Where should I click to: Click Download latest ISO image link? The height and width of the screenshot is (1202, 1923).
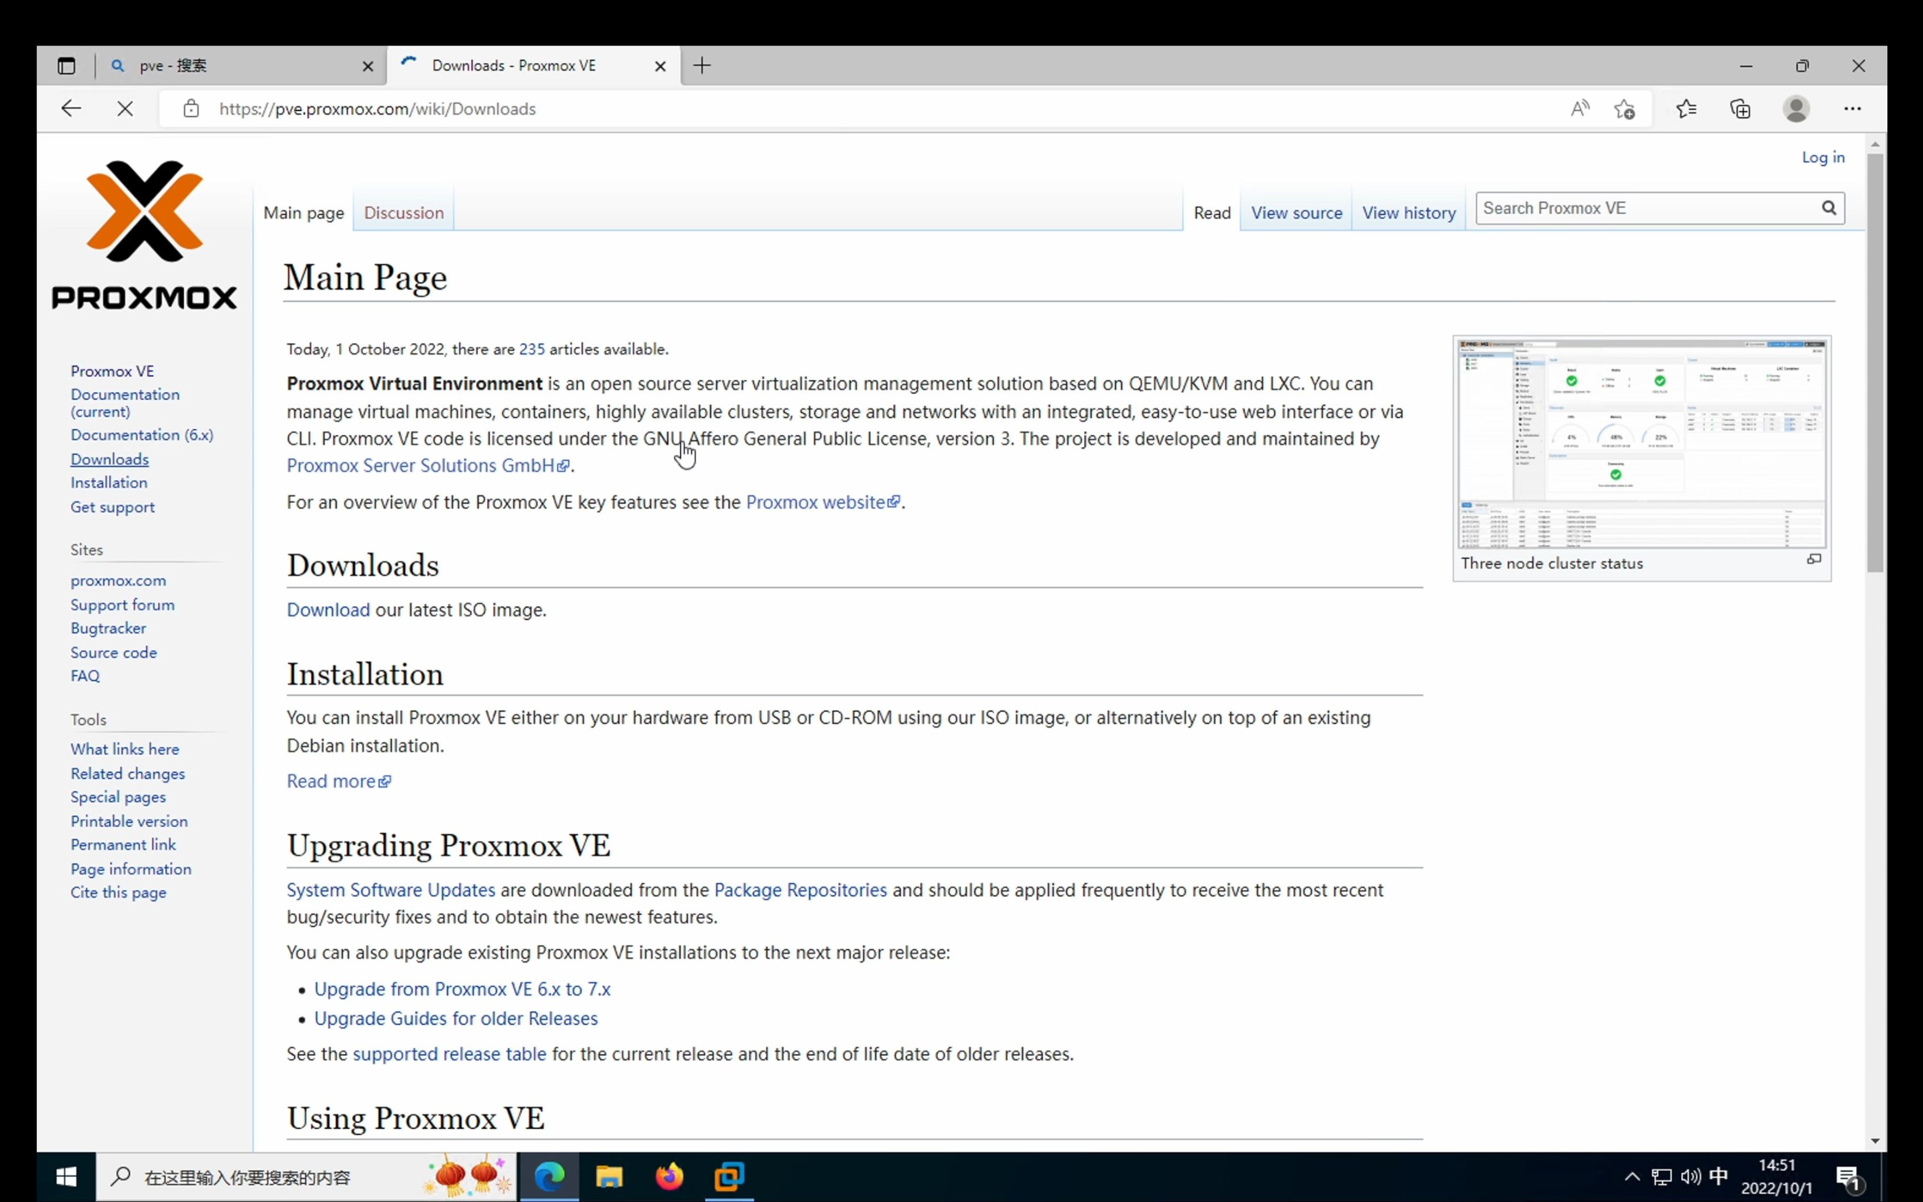[x=328, y=610]
